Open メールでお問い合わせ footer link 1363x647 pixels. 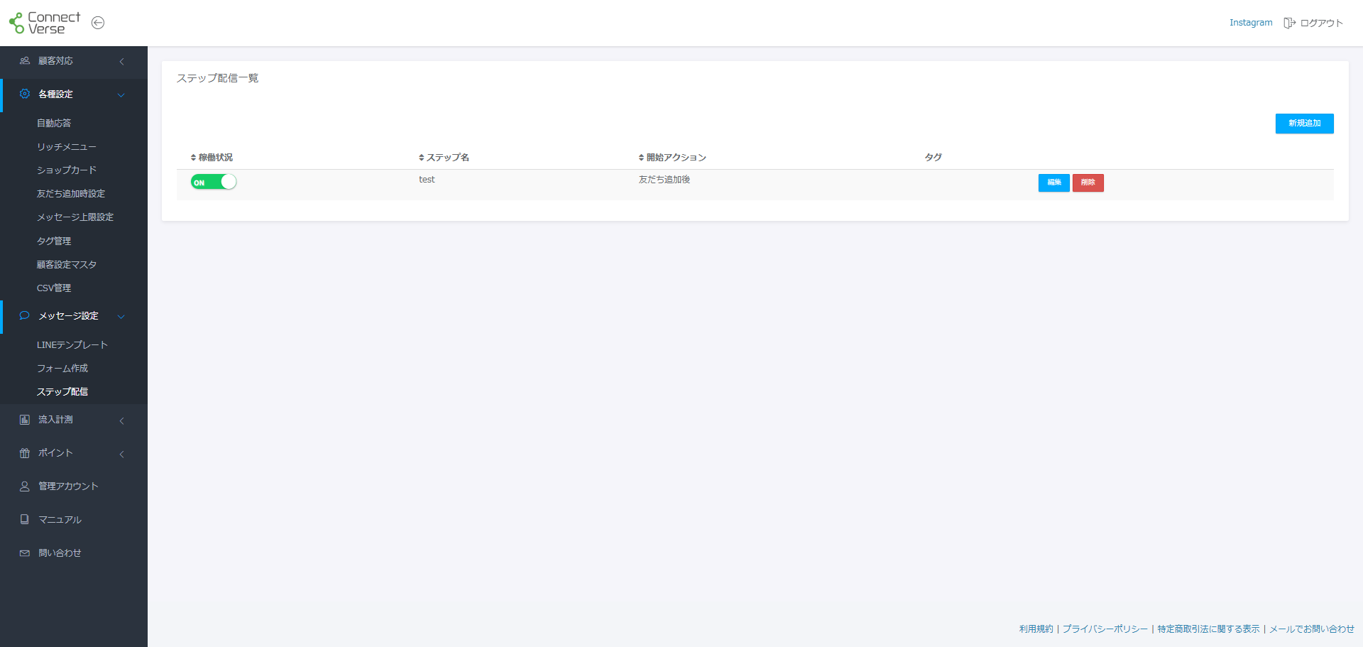(x=1311, y=629)
